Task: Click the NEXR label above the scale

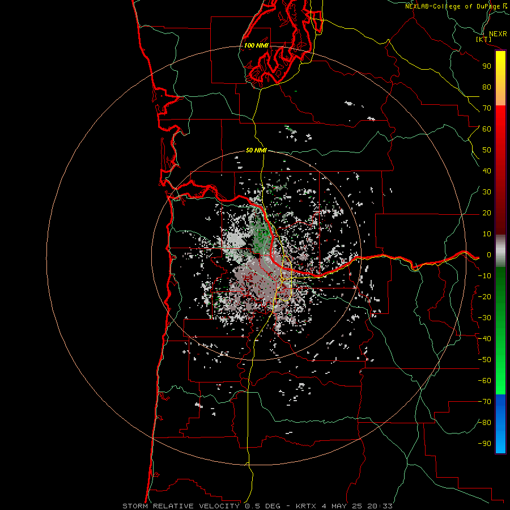Action: pos(498,34)
